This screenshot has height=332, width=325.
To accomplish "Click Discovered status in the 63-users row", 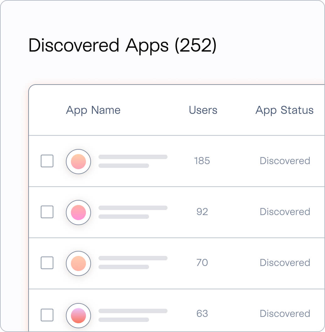I will 285,313.
